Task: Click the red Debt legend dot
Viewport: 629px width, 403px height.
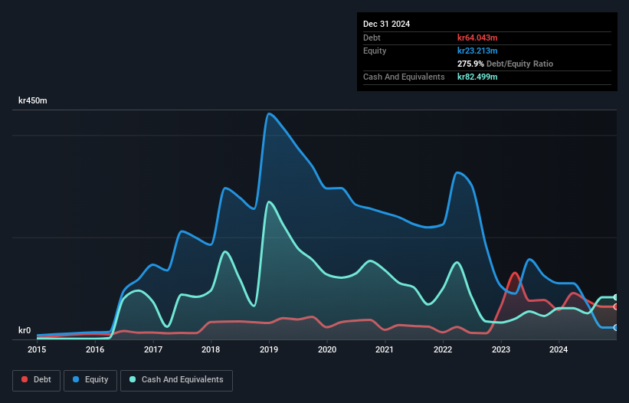Action: [25, 379]
